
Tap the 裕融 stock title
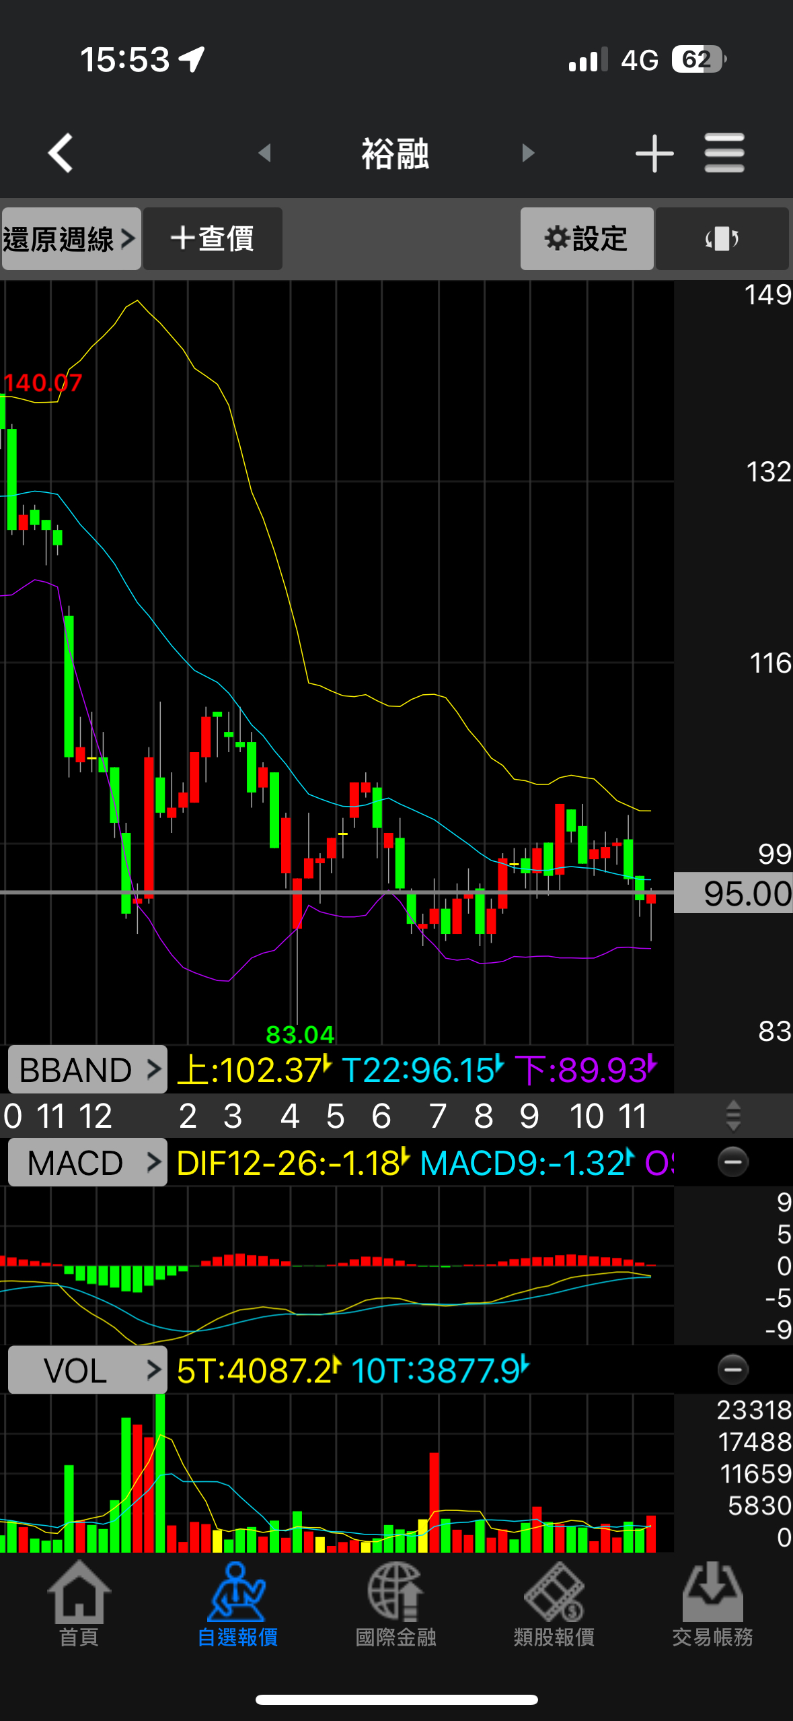point(395,154)
